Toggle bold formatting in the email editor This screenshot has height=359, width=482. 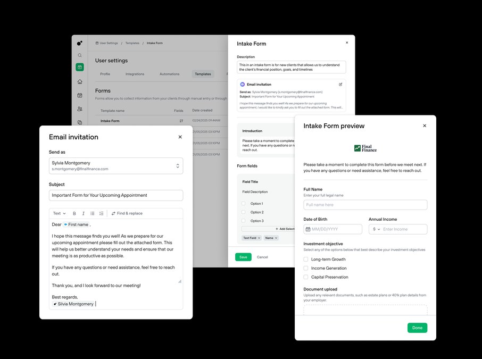74,213
